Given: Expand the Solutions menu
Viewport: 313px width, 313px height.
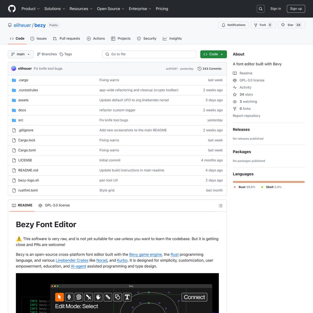Looking at the screenshot, I should pos(55,9).
